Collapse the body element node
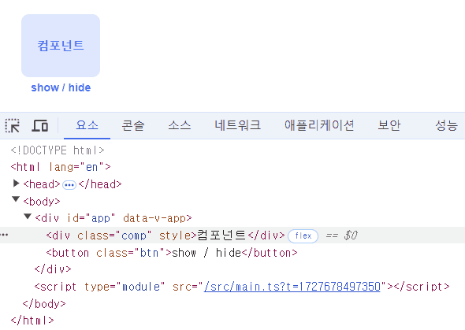The image size is (465, 330). tap(16, 199)
